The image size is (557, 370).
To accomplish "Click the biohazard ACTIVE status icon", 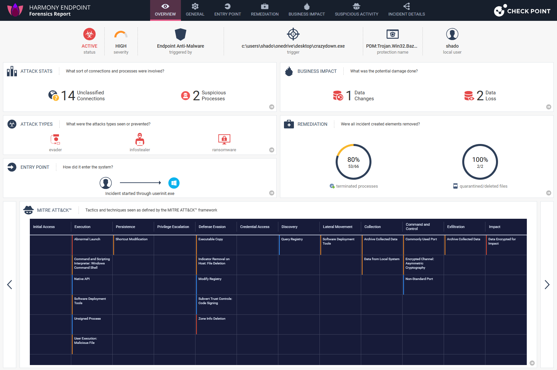I will [89, 34].
